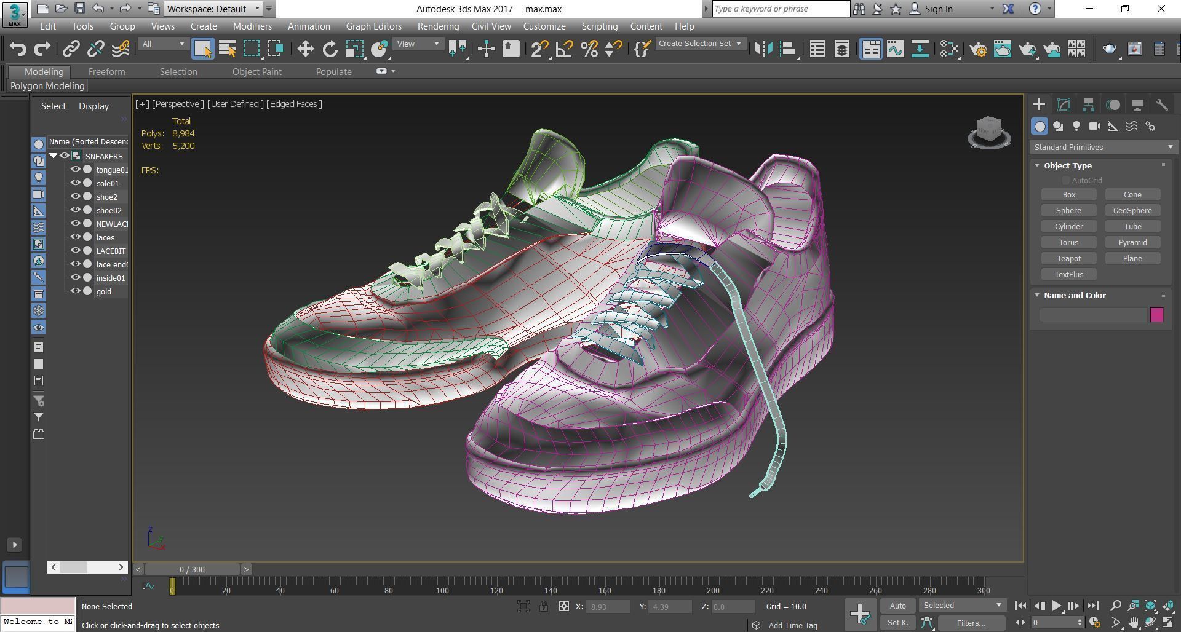Hide the tongue01 object via eye icon
1181x632 pixels.
point(76,169)
